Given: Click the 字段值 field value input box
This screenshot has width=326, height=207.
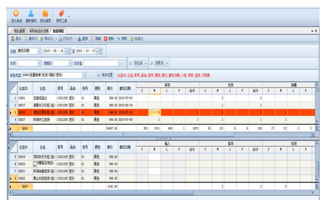Looking at the screenshot, I should point(101,63).
